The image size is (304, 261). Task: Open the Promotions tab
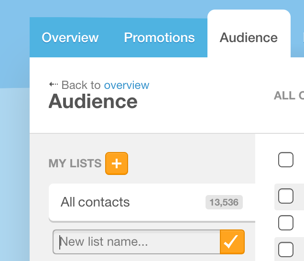click(159, 38)
